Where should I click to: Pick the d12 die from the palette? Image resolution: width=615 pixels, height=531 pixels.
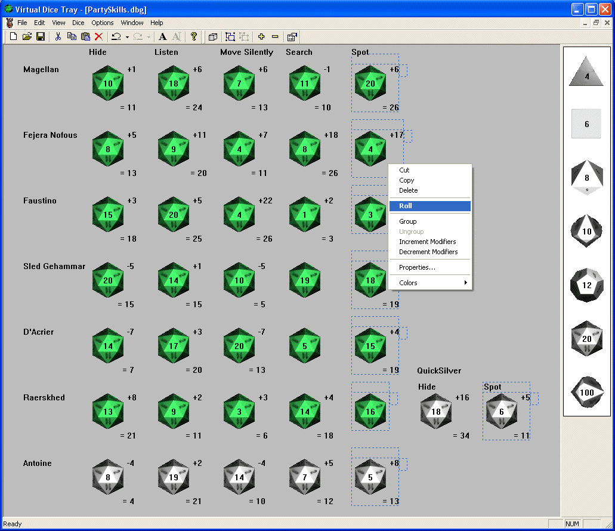(586, 285)
